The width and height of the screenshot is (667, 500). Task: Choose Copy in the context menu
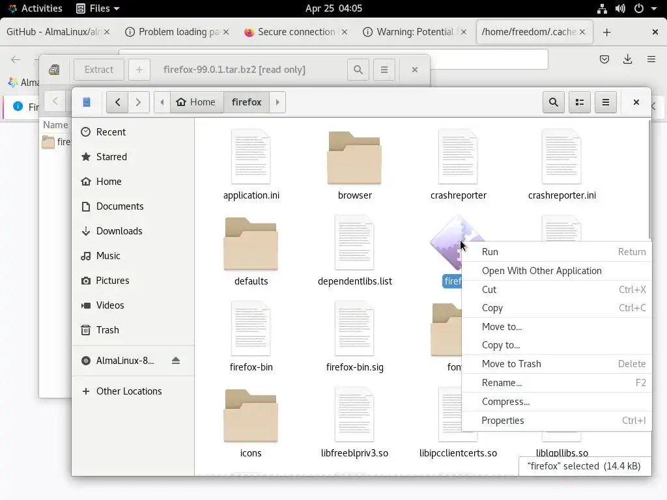coord(556,308)
